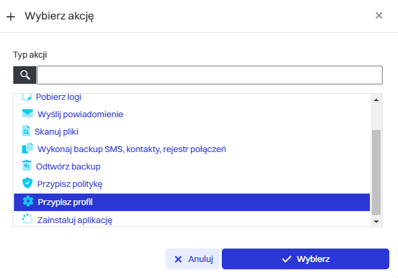Choose the Zainstaluj aplikację action
Viewport: 398px width, 278px height.
[192, 220]
